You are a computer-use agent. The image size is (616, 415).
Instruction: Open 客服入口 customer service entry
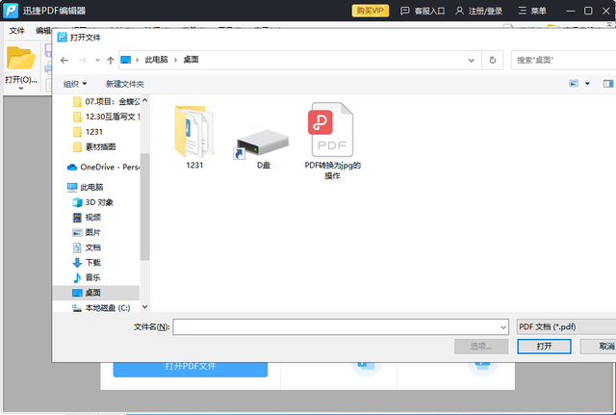point(423,11)
